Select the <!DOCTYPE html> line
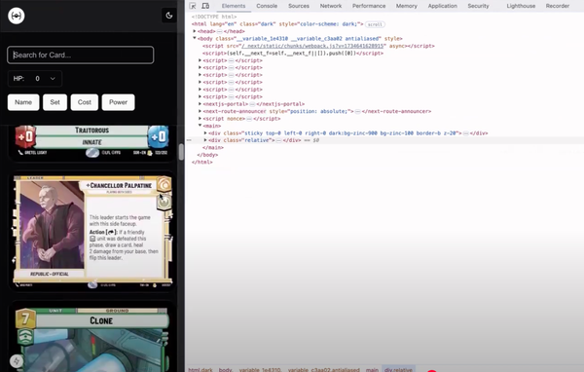 click(x=214, y=17)
